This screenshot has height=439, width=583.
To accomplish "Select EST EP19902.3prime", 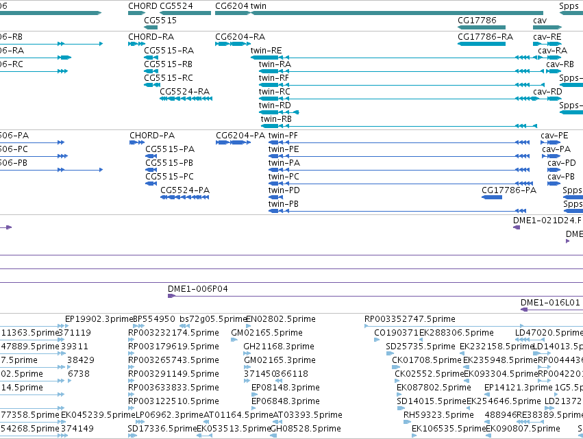I will 99,319.
